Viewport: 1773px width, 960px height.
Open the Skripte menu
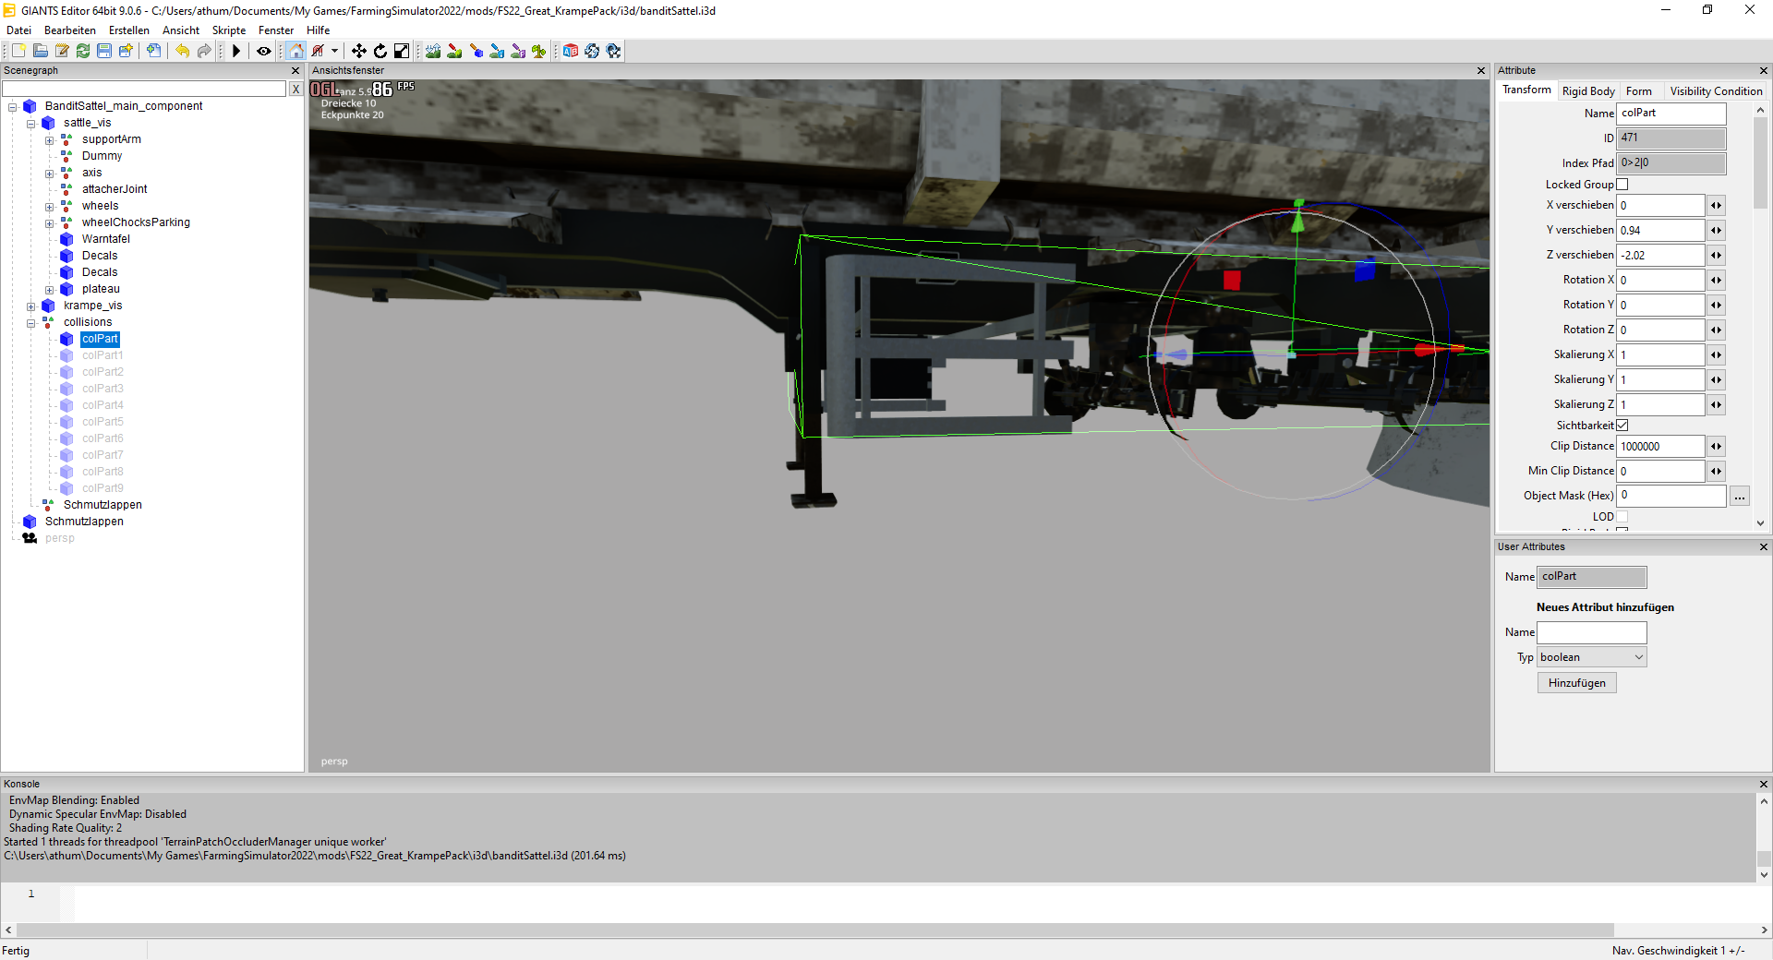[x=228, y=30]
